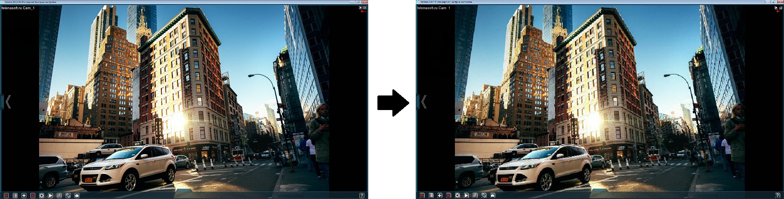Click PTZ rotate icon in left window
The image size is (784, 199).
[68, 196]
